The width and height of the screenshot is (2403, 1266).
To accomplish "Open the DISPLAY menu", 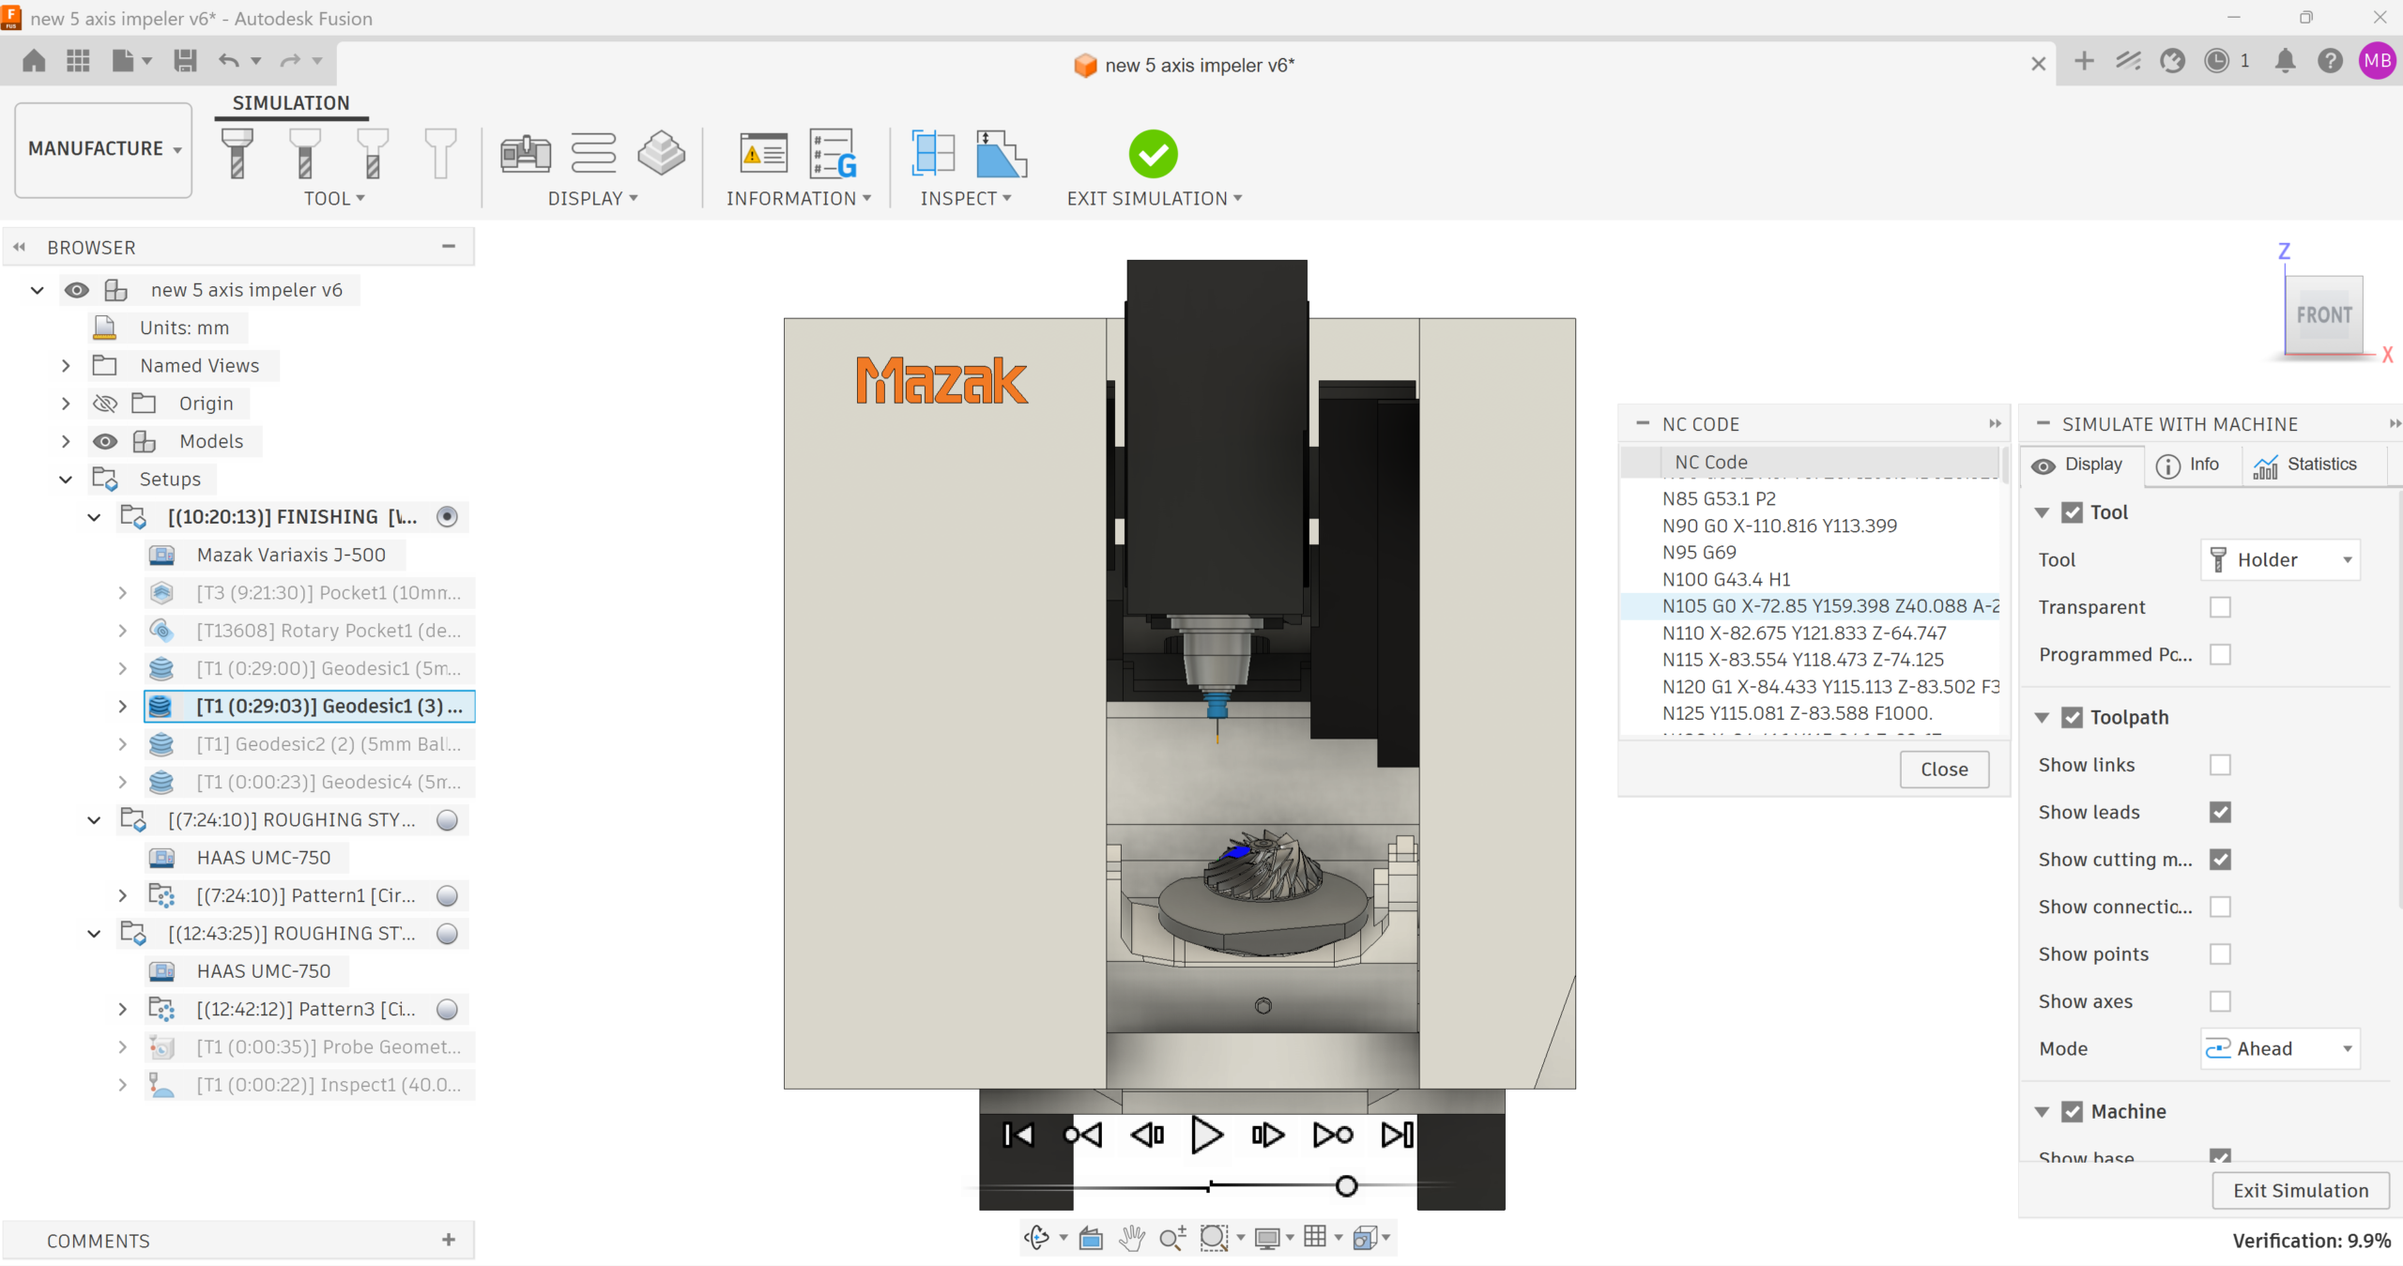I will coord(592,199).
